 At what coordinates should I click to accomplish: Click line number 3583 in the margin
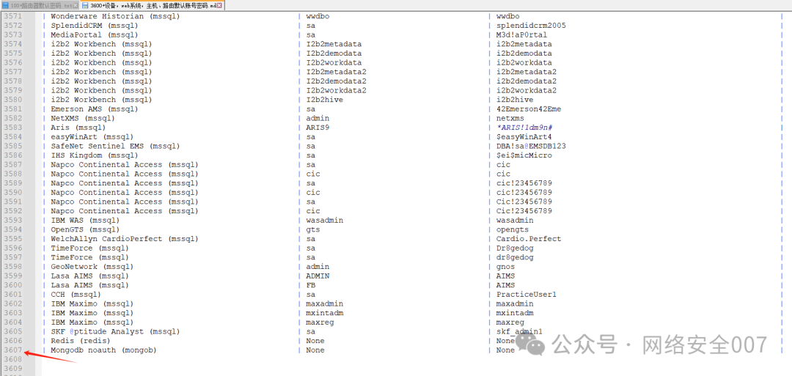coord(12,128)
